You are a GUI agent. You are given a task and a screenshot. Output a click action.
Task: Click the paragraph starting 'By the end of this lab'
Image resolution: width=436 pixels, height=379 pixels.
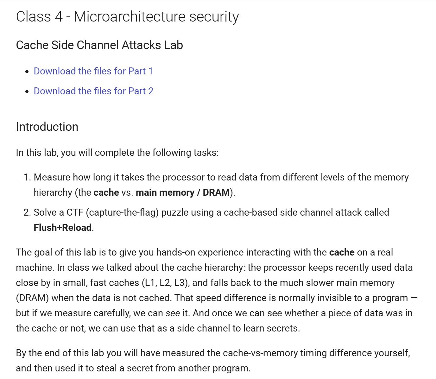pos(213,361)
